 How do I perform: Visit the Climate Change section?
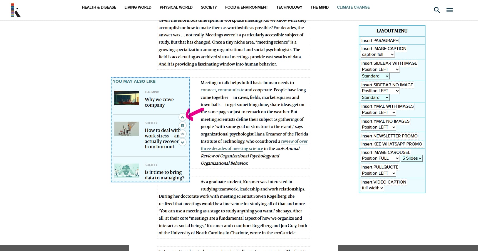point(353,7)
